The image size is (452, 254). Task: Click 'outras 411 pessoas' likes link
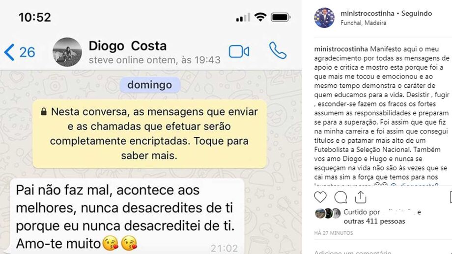pyautogui.click(x=374, y=221)
